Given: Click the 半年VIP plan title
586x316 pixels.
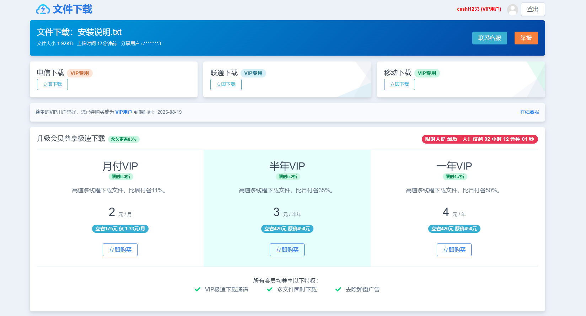Looking at the screenshot, I should click(287, 166).
